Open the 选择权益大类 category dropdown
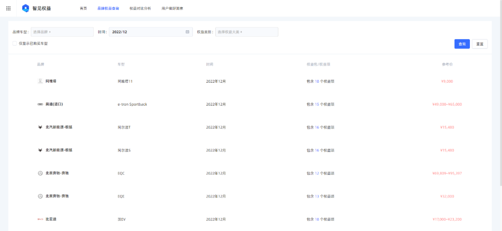Viewport: 502px width, 231px height. [x=246, y=32]
